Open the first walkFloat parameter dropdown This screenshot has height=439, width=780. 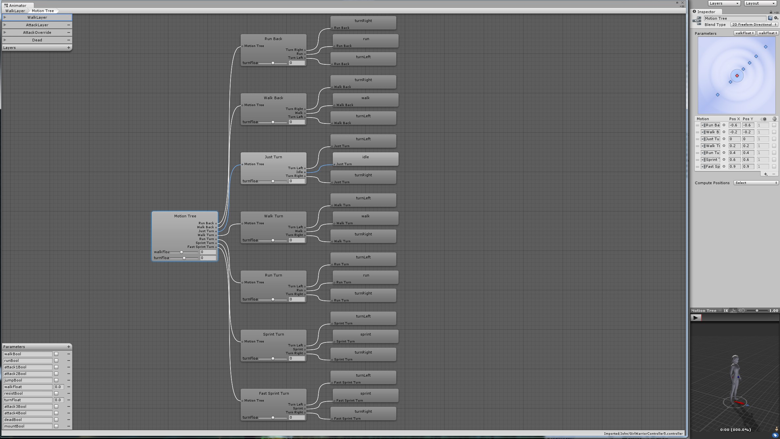tap(744, 33)
